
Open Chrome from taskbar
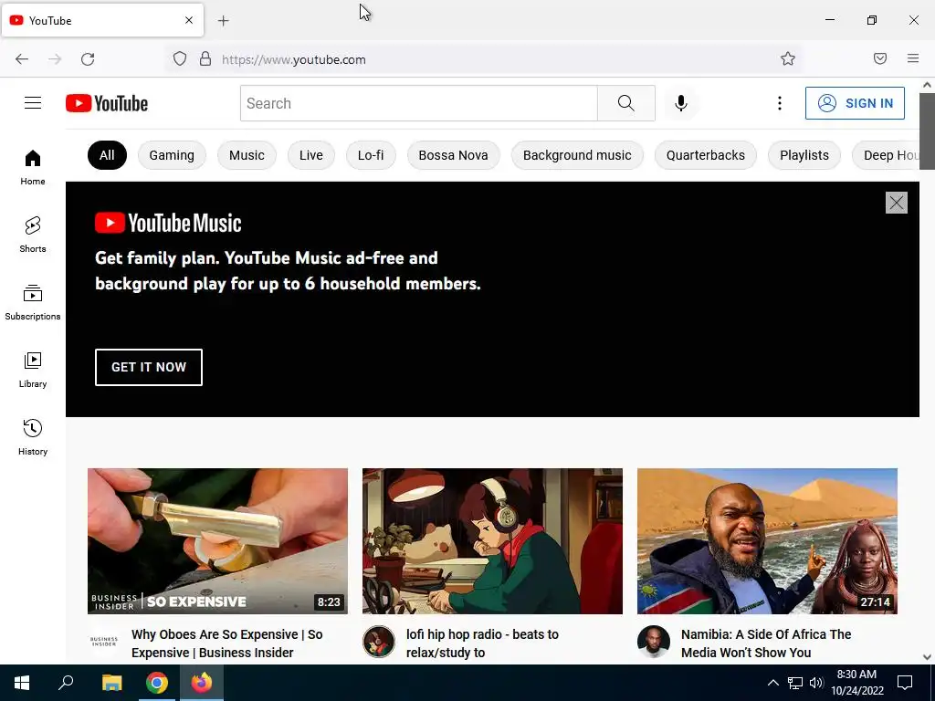pos(157,683)
